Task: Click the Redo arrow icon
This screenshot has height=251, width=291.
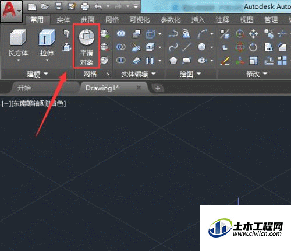Action: 118,7
